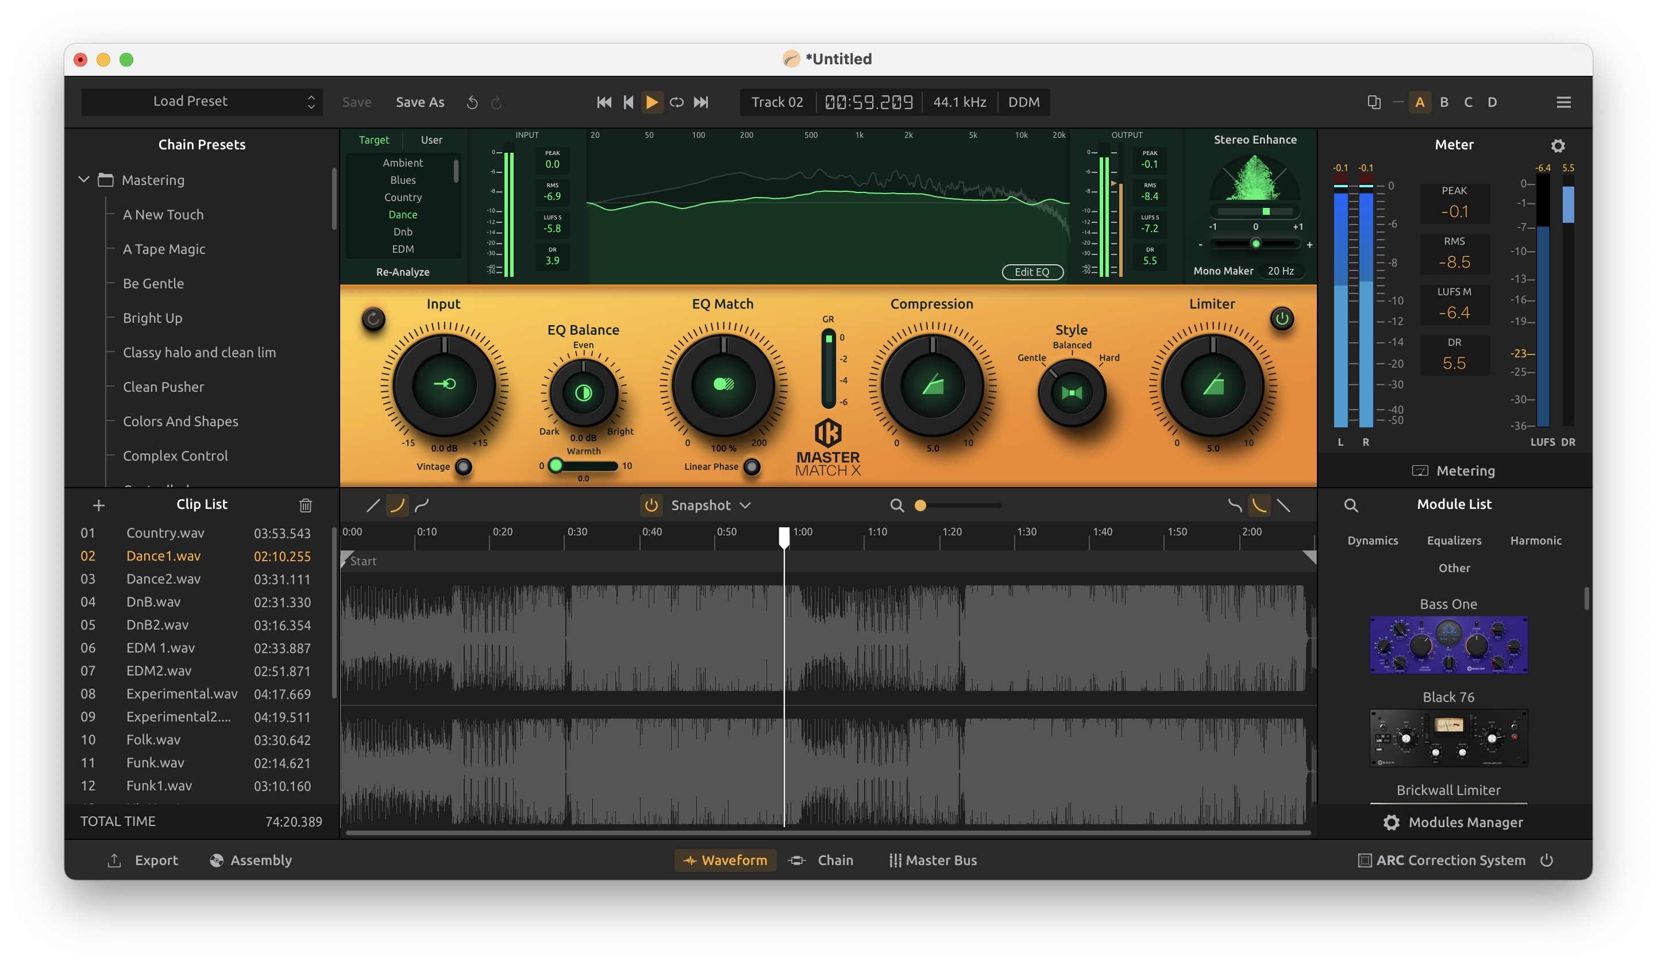Adjust the Warmth slider handle
This screenshot has height=965, width=1657.
click(556, 465)
